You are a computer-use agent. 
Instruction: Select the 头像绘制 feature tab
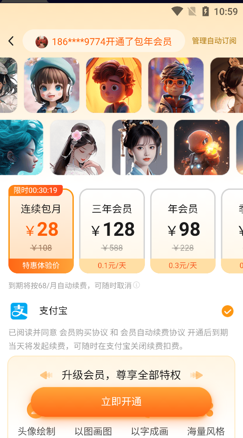point(37,431)
